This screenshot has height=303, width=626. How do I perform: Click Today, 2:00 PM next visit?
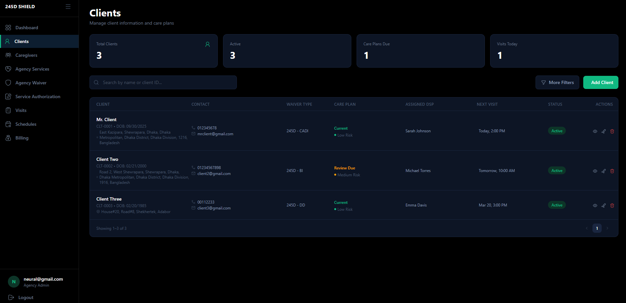(492, 131)
